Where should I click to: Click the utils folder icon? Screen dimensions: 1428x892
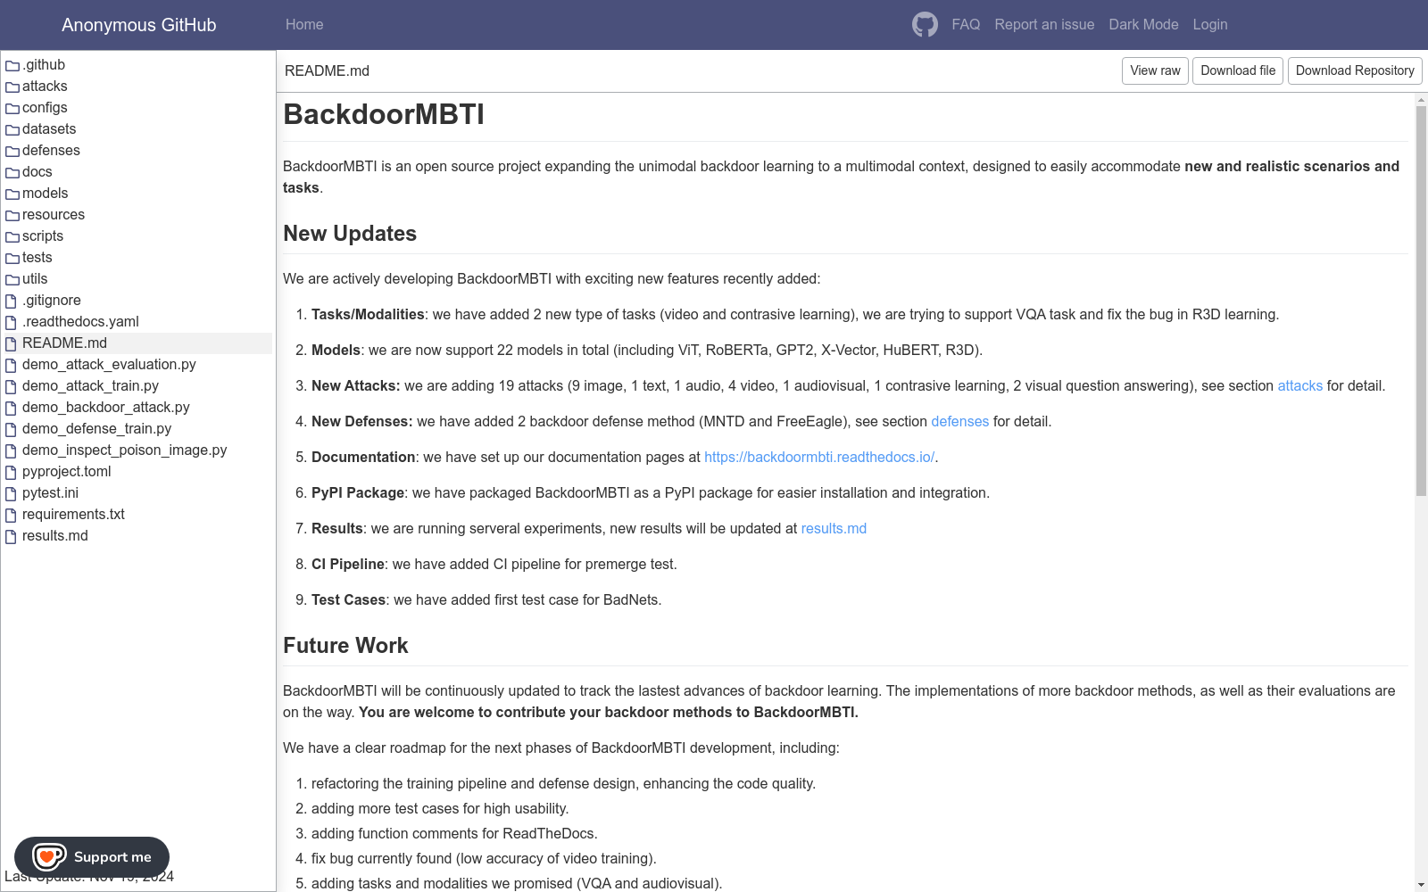12,279
